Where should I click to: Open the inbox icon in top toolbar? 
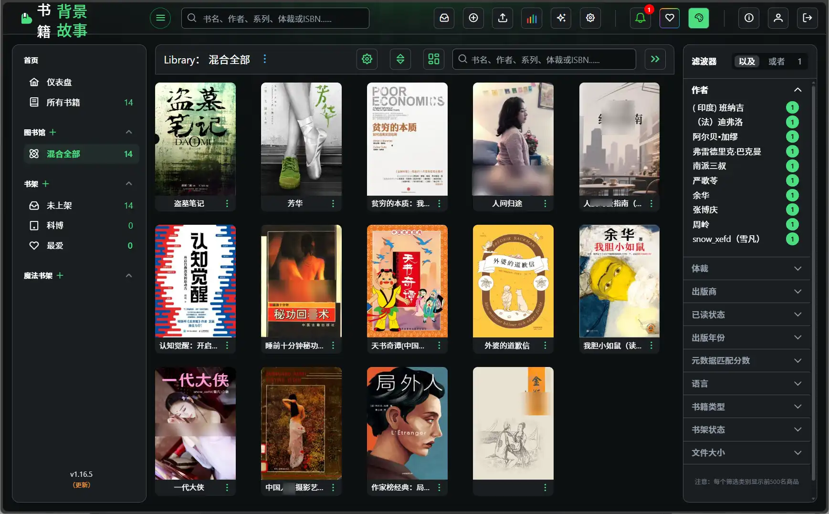[x=444, y=18]
